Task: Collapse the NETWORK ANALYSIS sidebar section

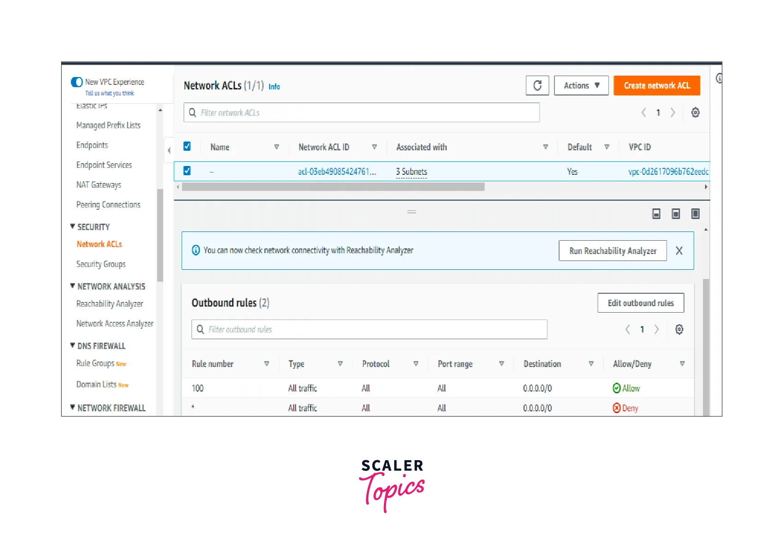Action: tap(72, 286)
